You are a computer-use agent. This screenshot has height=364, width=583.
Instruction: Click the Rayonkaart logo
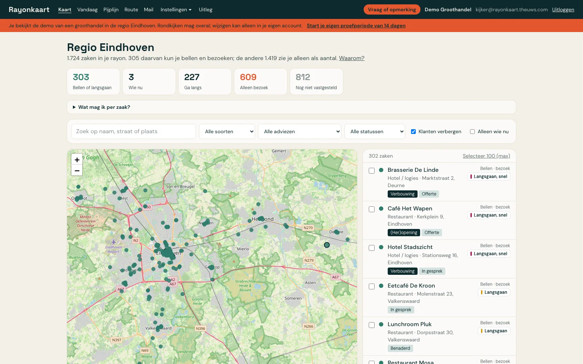pyautogui.click(x=29, y=9)
